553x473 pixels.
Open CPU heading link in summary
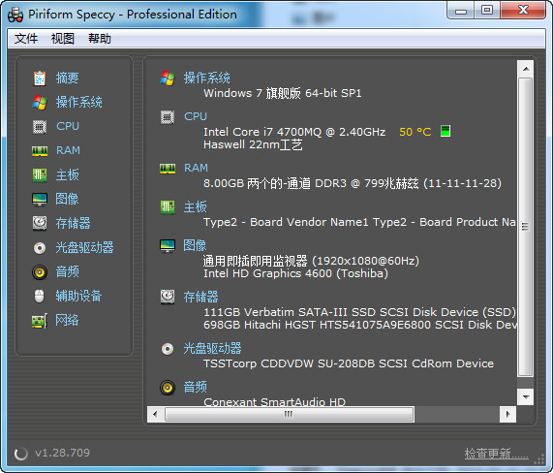(x=196, y=116)
